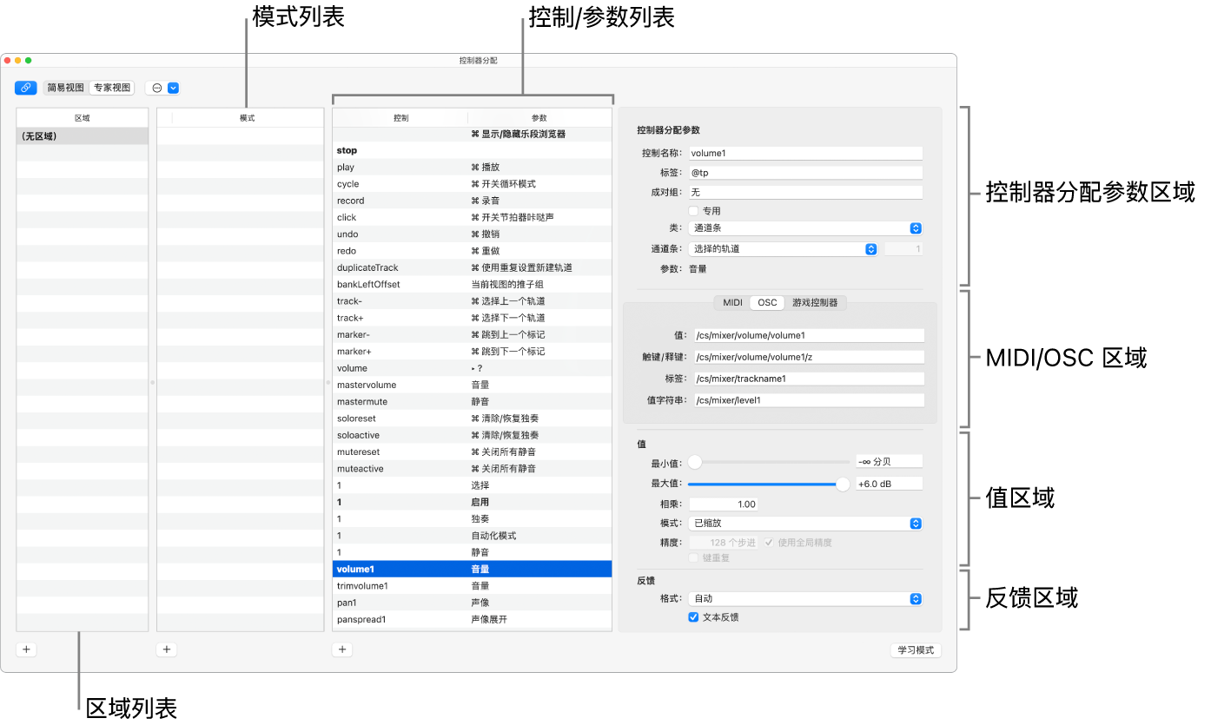Click the blue chevron beside ellipsis menu
The height and width of the screenshot is (725, 1211).
(173, 88)
